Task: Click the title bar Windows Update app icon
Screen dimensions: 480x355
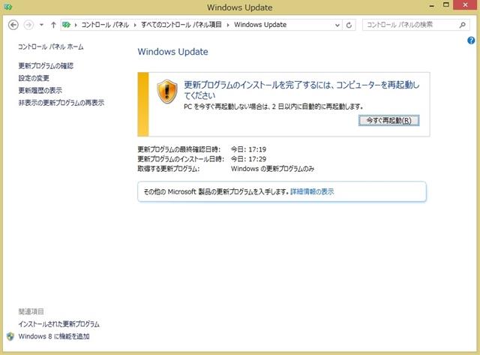Action: tap(8, 7)
